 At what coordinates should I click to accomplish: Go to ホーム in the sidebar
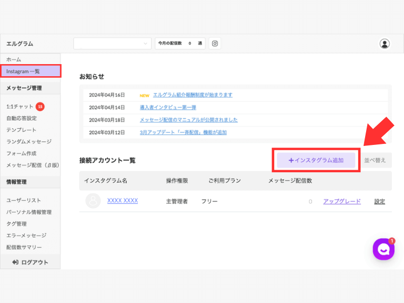14,60
